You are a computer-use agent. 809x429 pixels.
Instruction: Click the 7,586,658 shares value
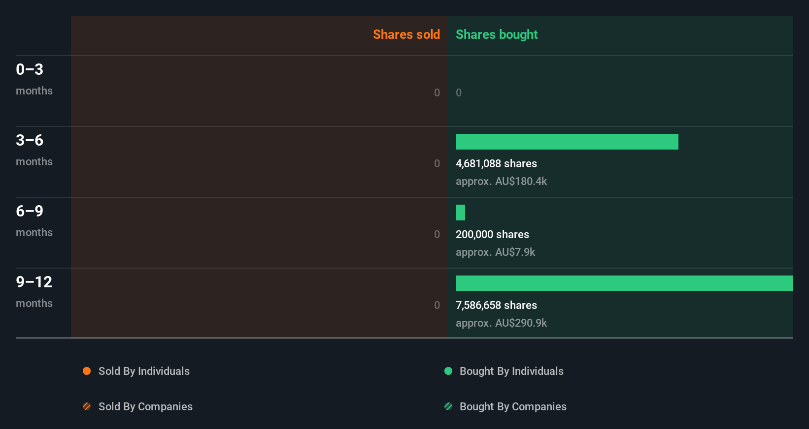(496, 306)
